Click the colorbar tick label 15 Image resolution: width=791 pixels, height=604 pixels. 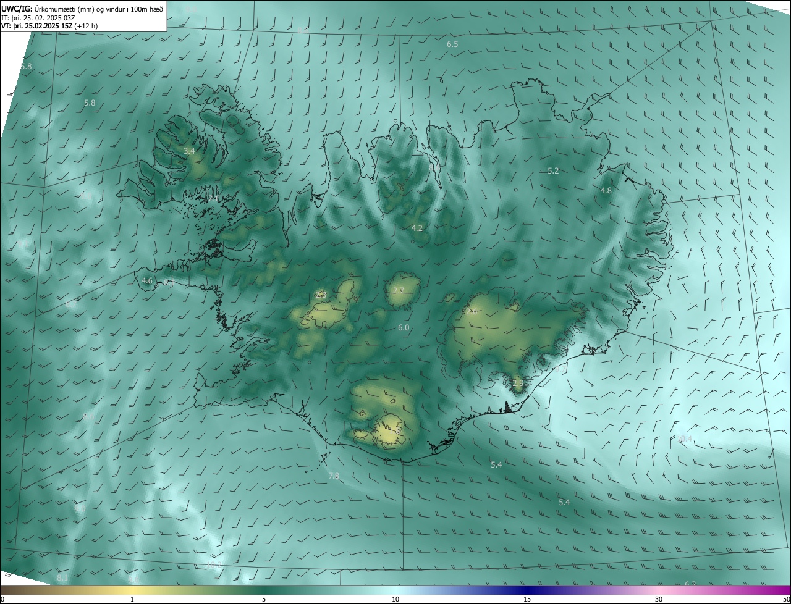point(527,599)
